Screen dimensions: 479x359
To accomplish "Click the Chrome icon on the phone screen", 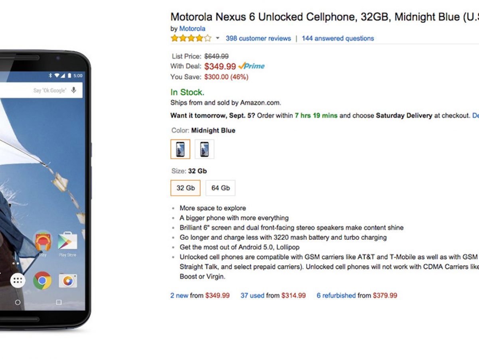I will [42, 280].
